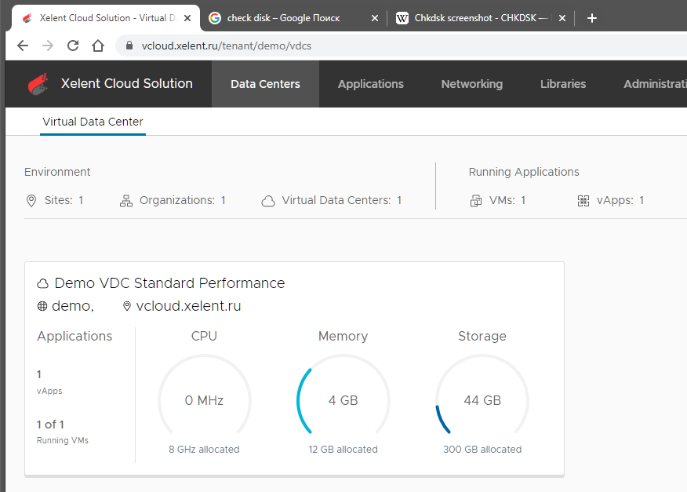The height and width of the screenshot is (492, 687).
Task: Click the Organizations hierarchy icon
Action: pyautogui.click(x=126, y=201)
